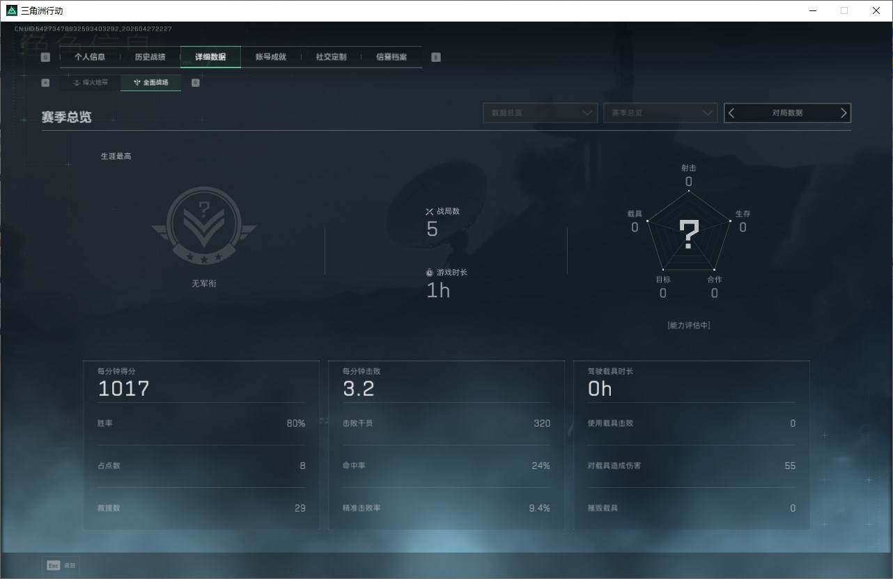Click the right arrow beside 对局数据
This screenshot has height=579, width=893.
click(x=844, y=113)
